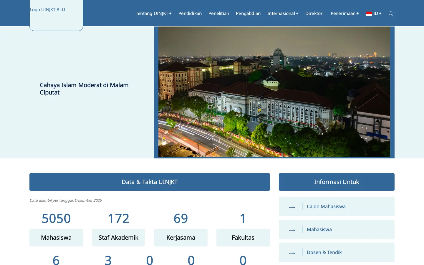The image size is (424, 265).
Task: Open the Pendidikan menu item
Action: coord(190,14)
